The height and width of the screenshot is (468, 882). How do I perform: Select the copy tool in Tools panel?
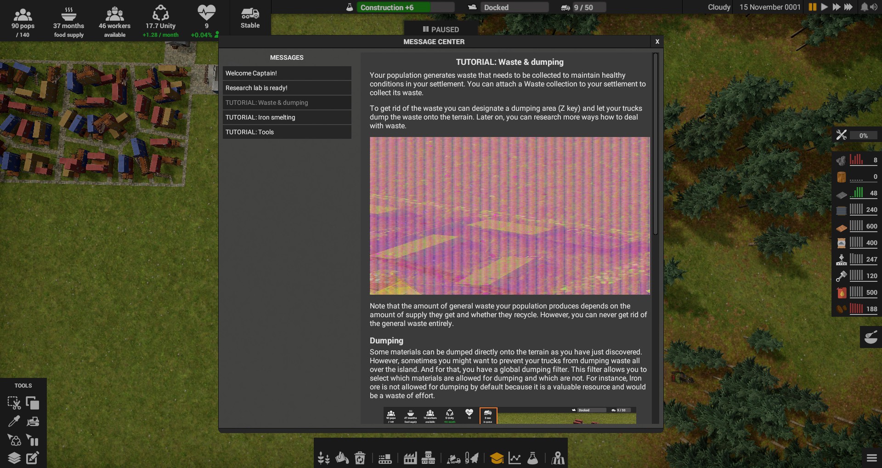33,403
